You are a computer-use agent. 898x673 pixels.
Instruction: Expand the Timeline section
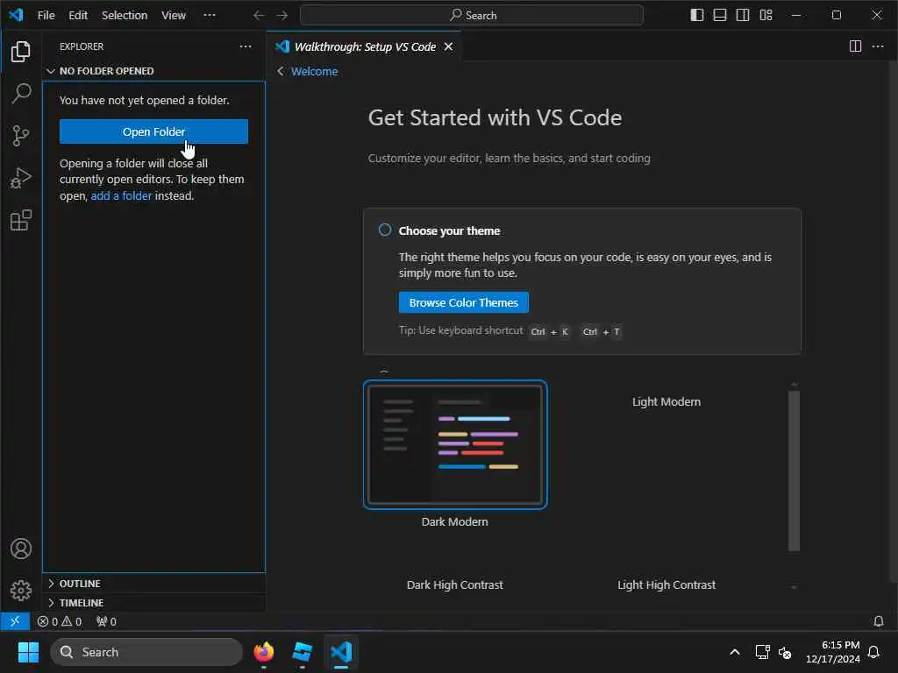click(x=153, y=603)
